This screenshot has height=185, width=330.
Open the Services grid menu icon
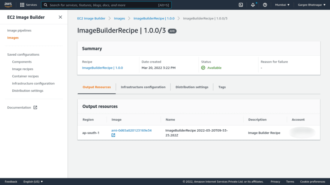point(22,5)
